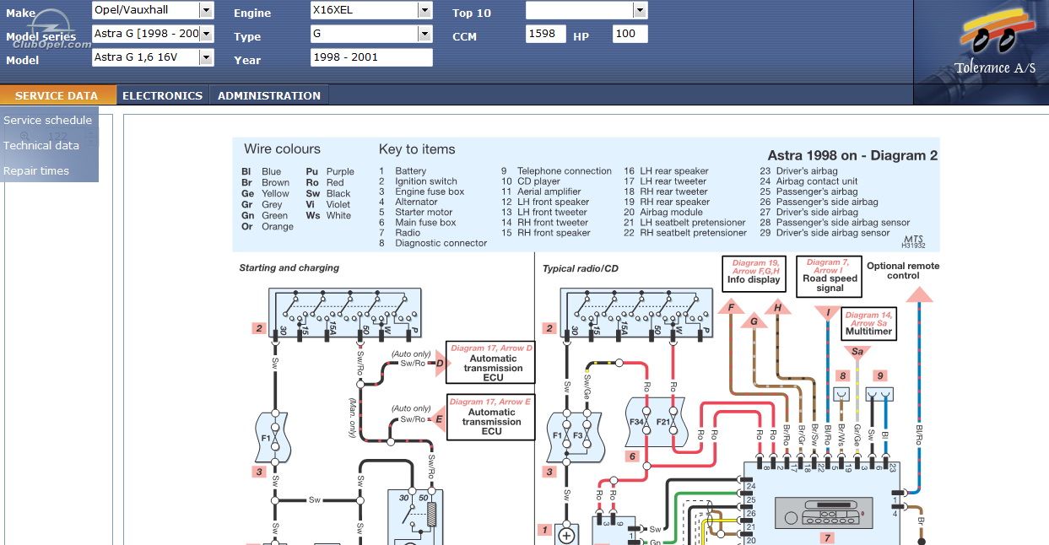Click the F21 fuse symbol
1049x545 pixels.
tap(673, 421)
